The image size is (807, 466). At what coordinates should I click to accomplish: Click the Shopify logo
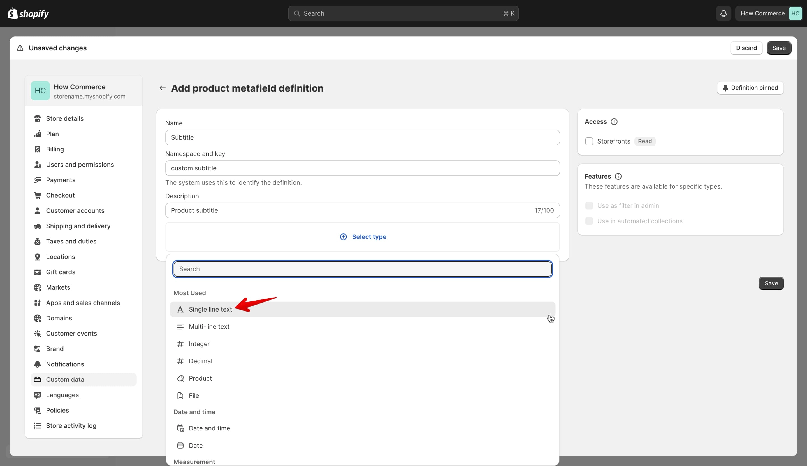(28, 13)
